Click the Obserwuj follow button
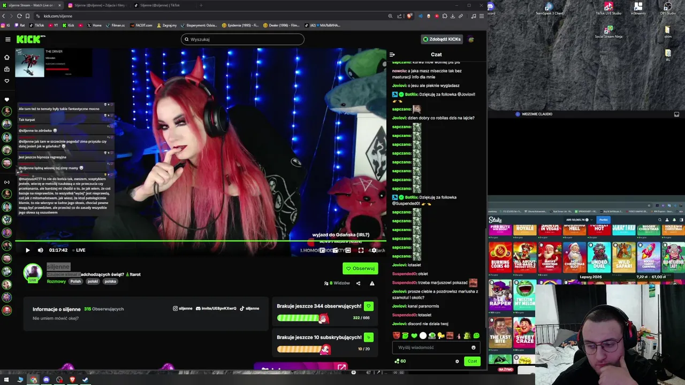This screenshot has height=385, width=685. [x=360, y=268]
